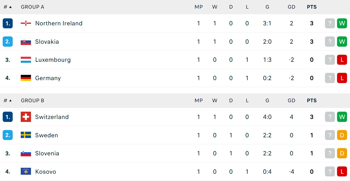Click the Sweden flag icon
This screenshot has height=181, width=350.
pyautogui.click(x=26, y=135)
